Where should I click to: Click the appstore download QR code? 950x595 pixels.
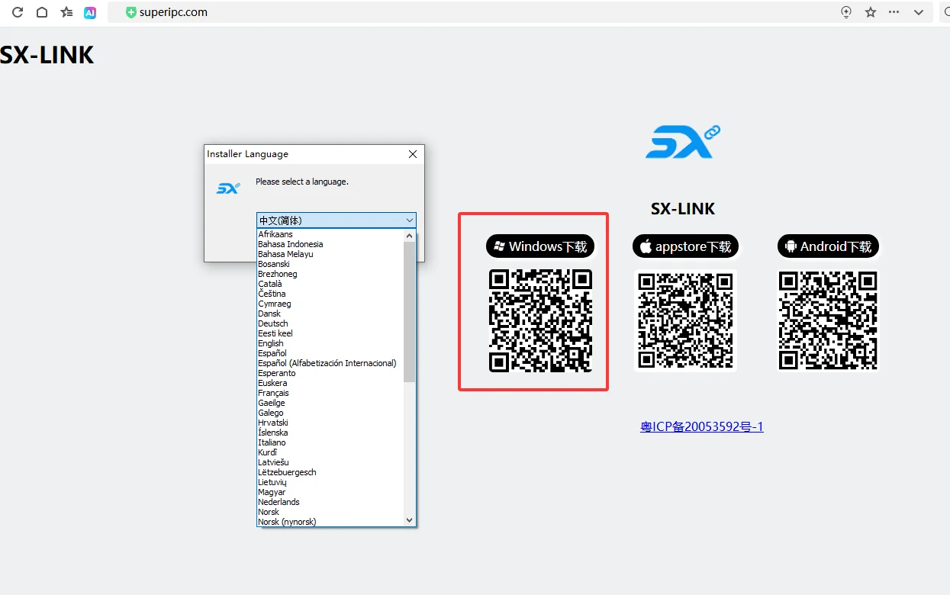pos(685,320)
